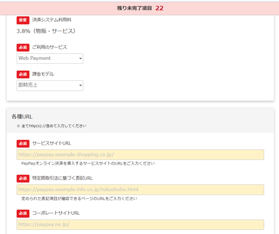Click the 必須 badge beside コーポレートサイトURL
Image resolution: width=279 pixels, height=234 pixels.
[x=23, y=213]
